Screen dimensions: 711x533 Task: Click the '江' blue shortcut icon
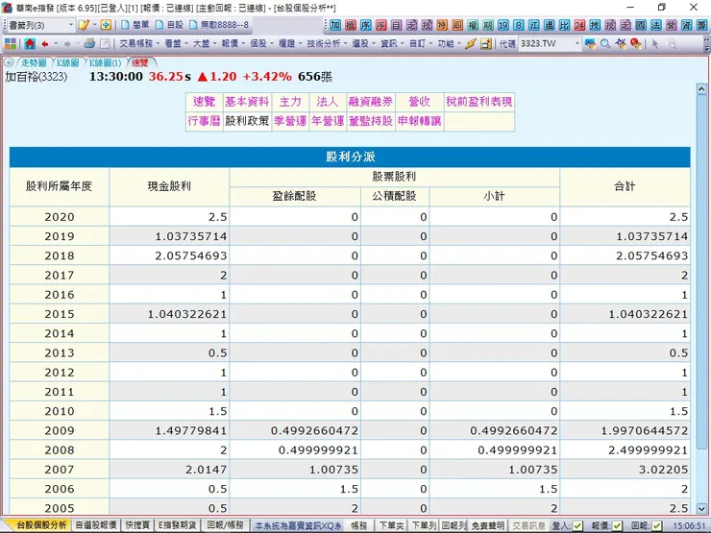533,25
